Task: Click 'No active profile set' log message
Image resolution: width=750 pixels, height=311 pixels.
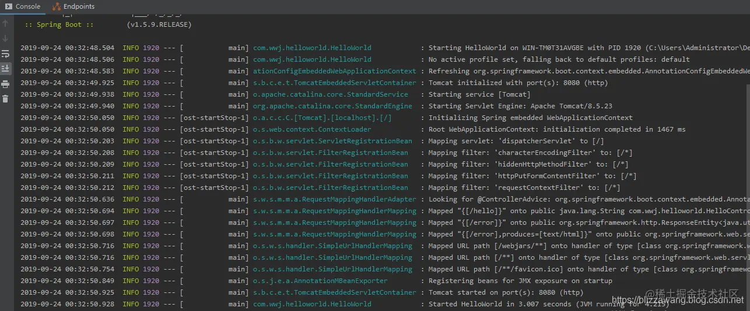Action: pos(559,59)
